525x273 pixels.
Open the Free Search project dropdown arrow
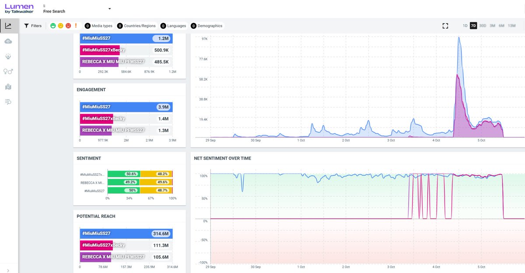[109, 9]
